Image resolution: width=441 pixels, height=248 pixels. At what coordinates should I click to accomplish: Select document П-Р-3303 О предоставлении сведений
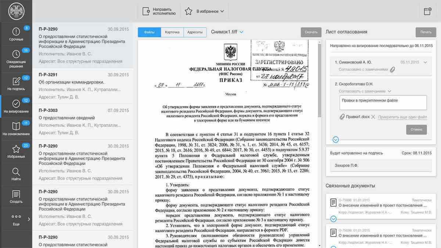83,122
